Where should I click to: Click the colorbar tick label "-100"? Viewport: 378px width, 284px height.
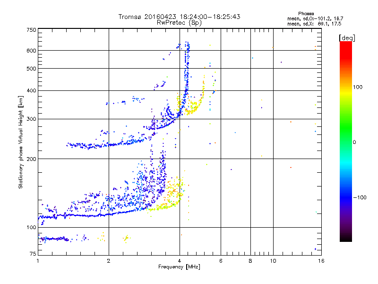(360, 197)
